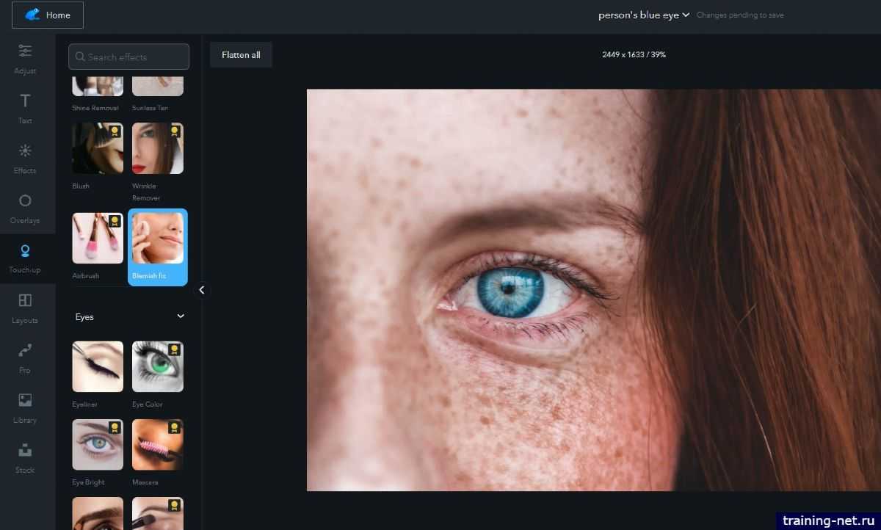Image resolution: width=881 pixels, height=530 pixels.
Task: Select the Airbrush effect thumbnail
Action: (98, 239)
